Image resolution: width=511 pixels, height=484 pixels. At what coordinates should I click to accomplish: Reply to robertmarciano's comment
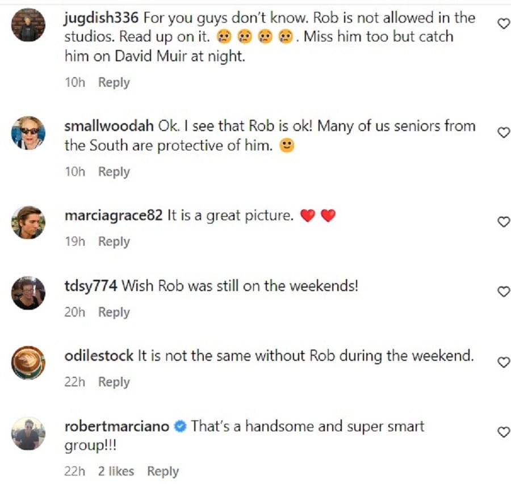click(163, 471)
